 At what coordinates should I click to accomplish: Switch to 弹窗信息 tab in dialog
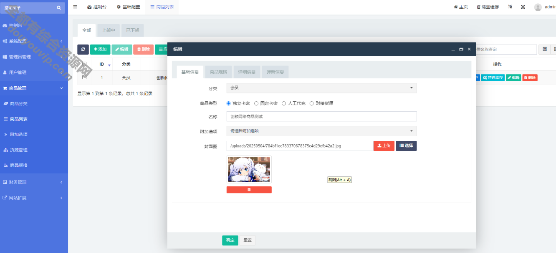(x=275, y=72)
